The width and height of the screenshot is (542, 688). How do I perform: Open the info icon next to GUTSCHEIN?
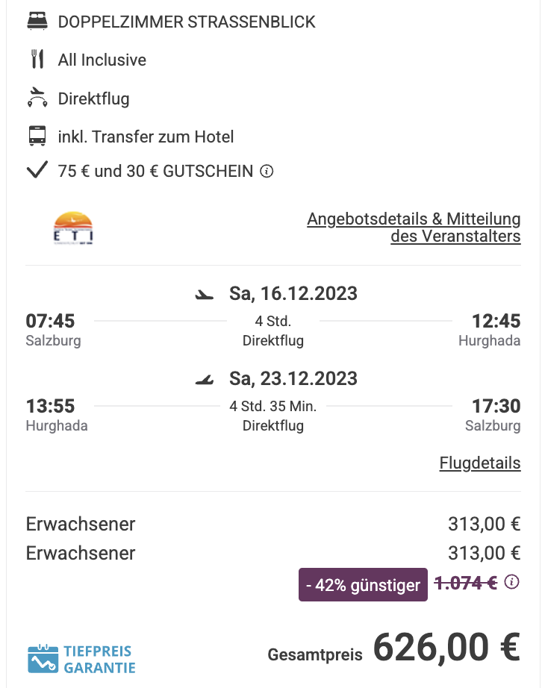coord(267,171)
